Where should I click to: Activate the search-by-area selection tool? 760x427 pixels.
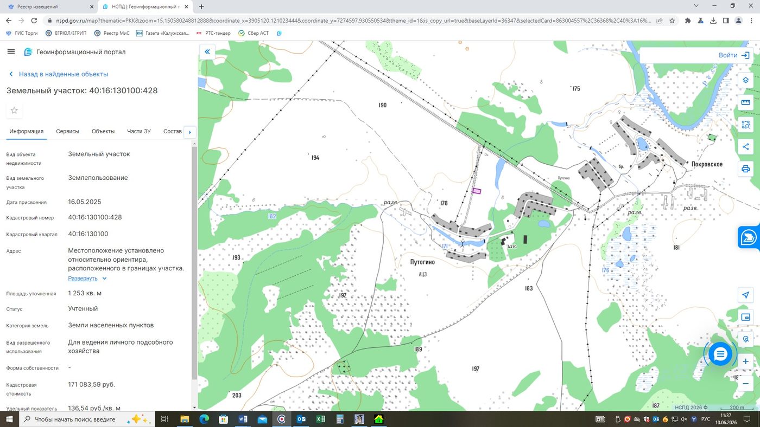(x=745, y=125)
